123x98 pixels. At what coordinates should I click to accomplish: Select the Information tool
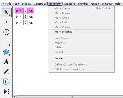pos(6,82)
